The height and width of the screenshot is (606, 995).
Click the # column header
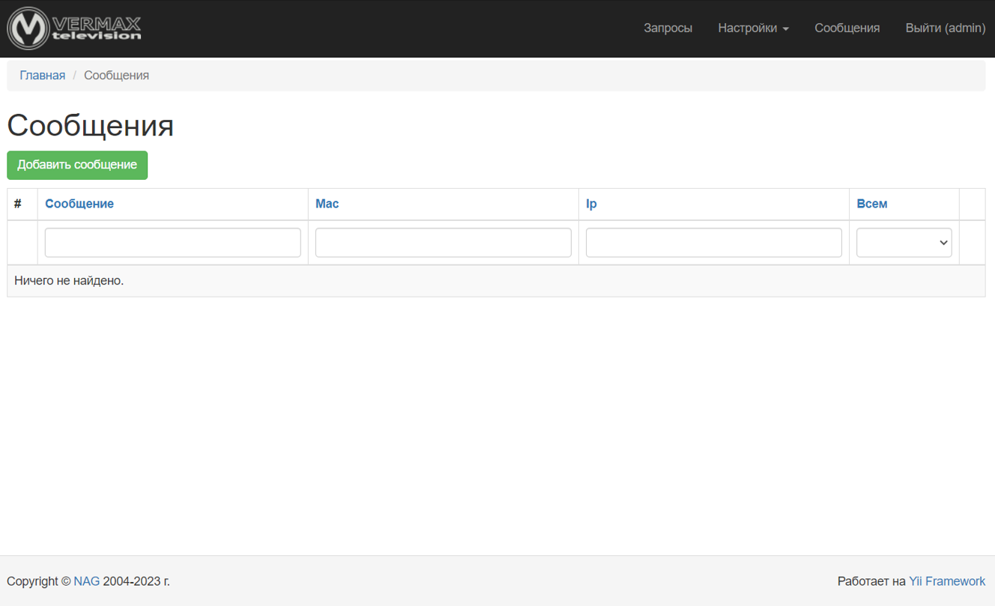[x=18, y=204]
